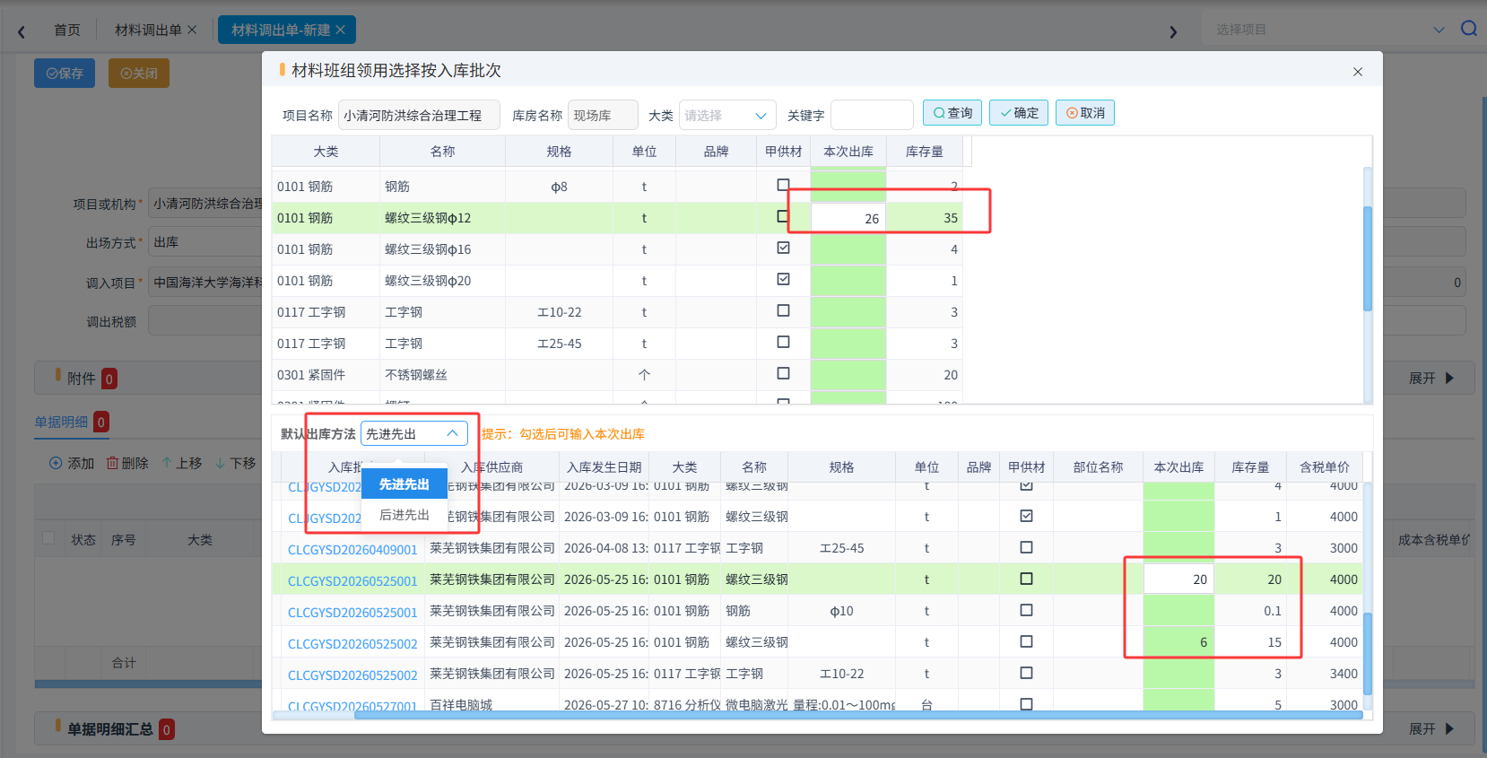Open the 大类 请选择 dropdown
This screenshot has width=1487, height=758.
tap(727, 115)
